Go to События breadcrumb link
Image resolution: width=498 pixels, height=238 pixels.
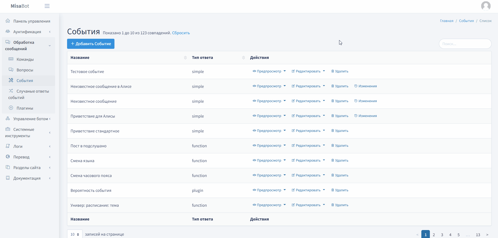pos(466,21)
